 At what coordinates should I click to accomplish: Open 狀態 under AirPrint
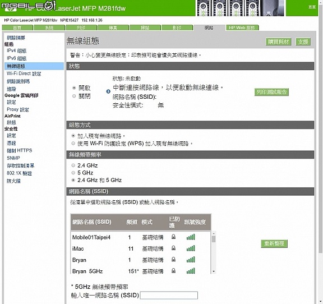[x=11, y=122]
